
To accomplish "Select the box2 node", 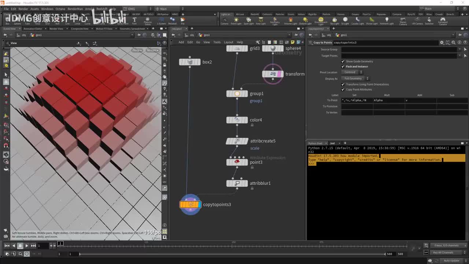I will click(190, 62).
